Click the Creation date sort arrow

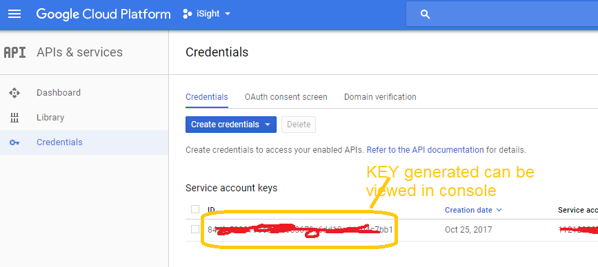(499, 210)
